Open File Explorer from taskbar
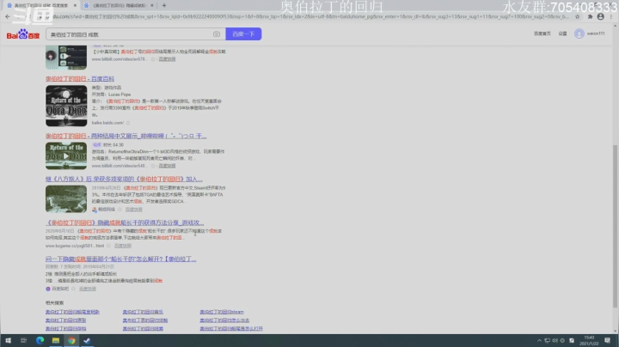Image resolution: width=619 pixels, height=347 pixels. point(56,340)
